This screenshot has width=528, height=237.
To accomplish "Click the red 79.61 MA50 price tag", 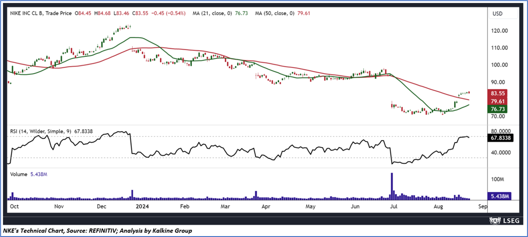I will click(x=497, y=101).
